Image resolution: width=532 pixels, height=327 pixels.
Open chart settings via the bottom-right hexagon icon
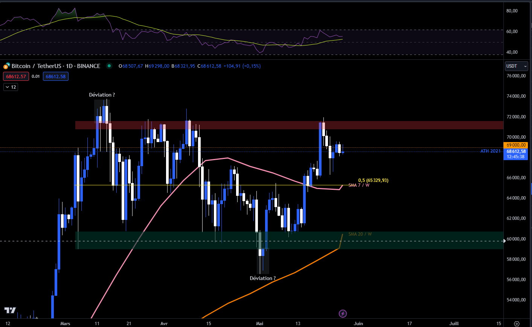point(516,323)
